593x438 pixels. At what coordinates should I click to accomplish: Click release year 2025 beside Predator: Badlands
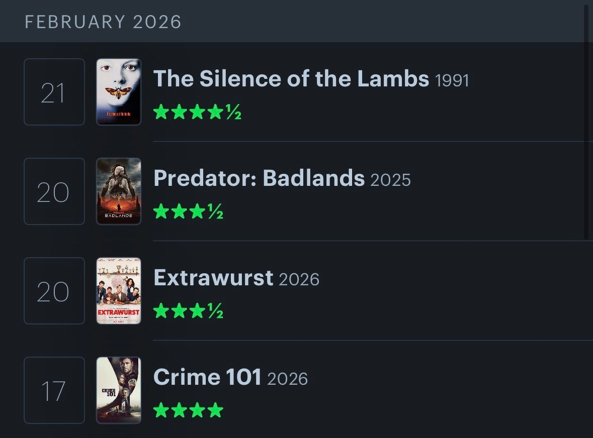point(390,180)
